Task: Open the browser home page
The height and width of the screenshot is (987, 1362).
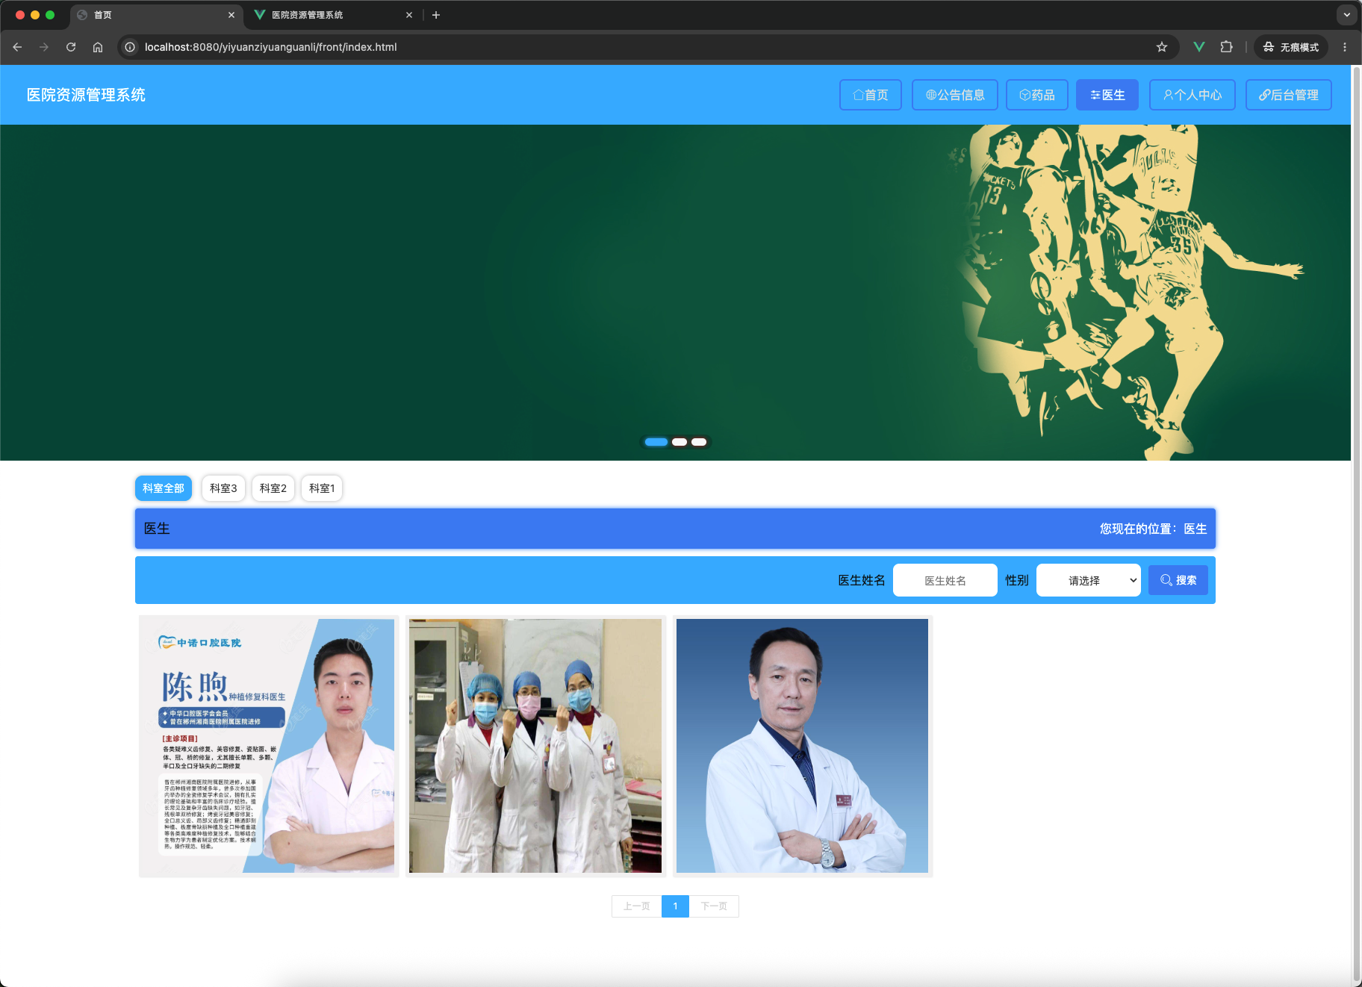Action: pos(98,47)
